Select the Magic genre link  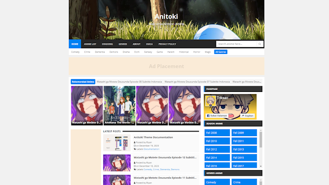coord(208,52)
